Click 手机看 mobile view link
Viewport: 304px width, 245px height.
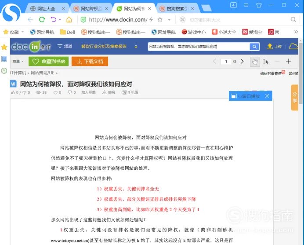tap(130, 92)
